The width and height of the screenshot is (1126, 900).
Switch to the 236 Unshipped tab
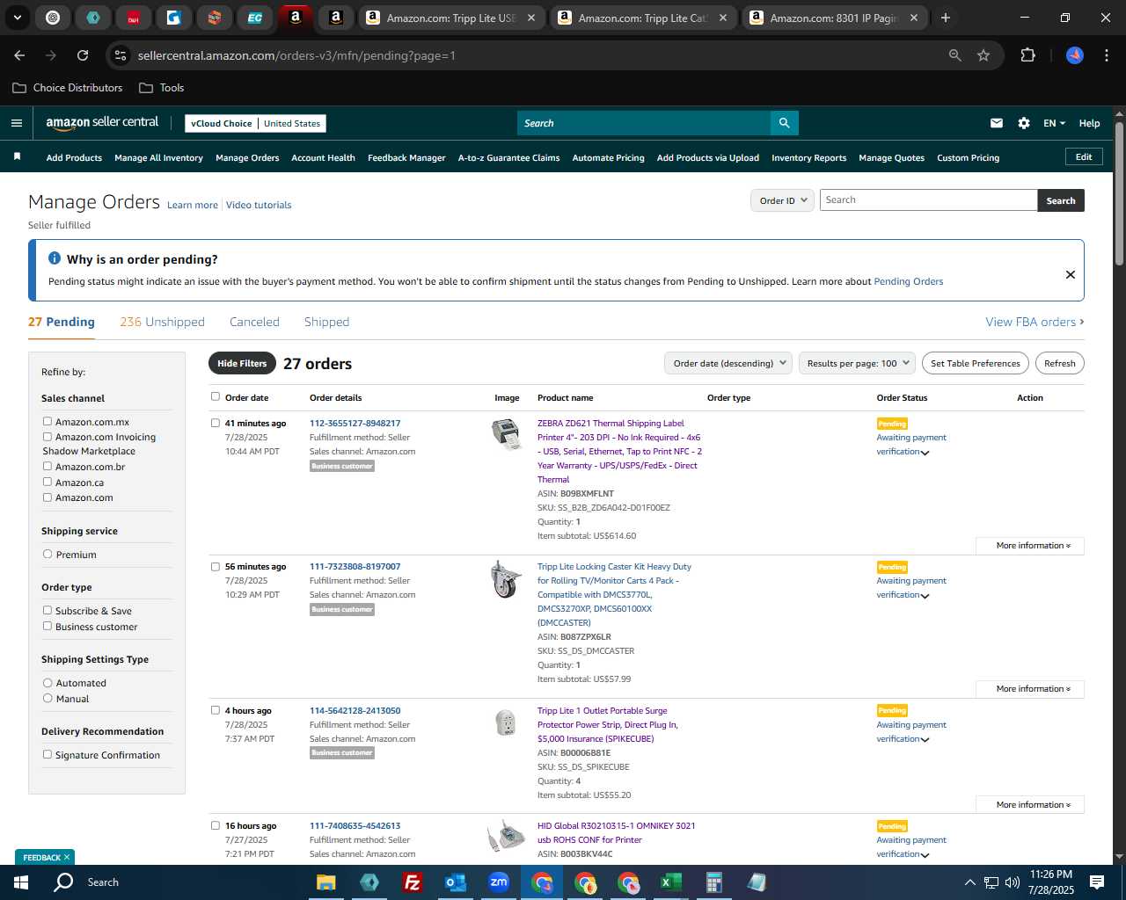(162, 322)
